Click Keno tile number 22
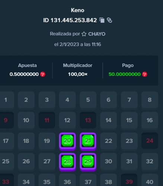163x186 pixels. point(109,141)
